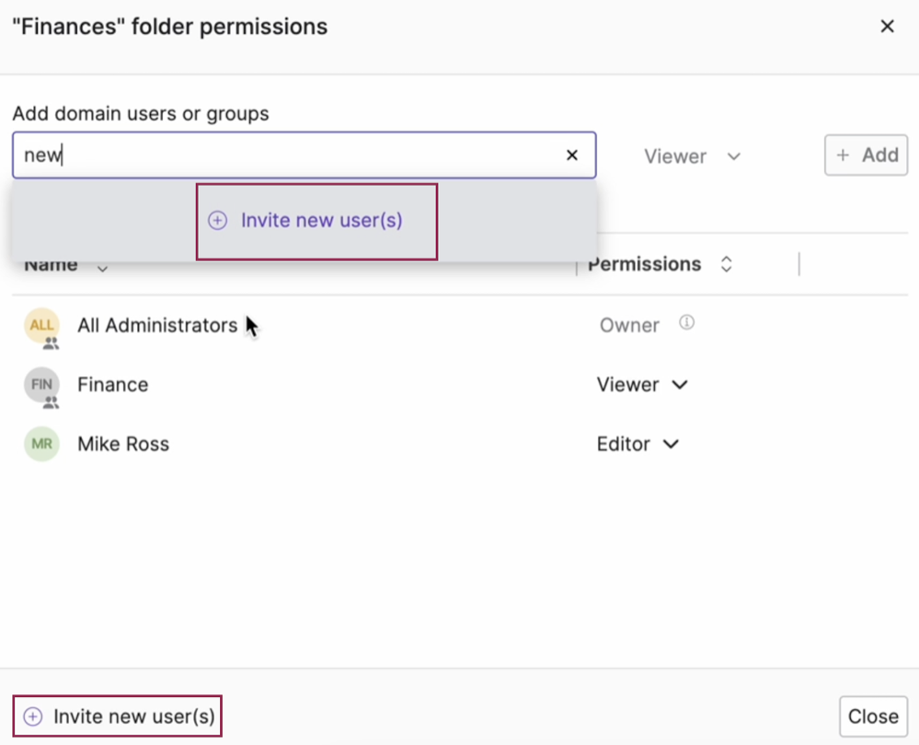
Task: Click the group members icon under the Finance badge
Action: pyautogui.click(x=50, y=401)
